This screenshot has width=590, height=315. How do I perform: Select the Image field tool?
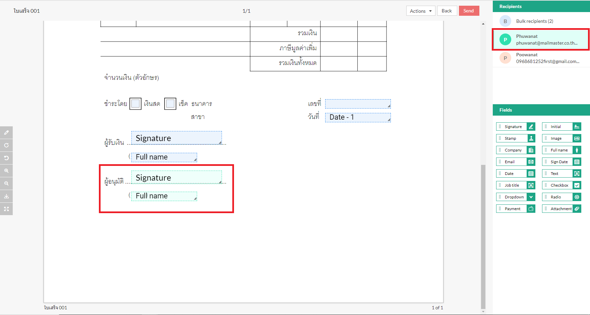click(562, 138)
